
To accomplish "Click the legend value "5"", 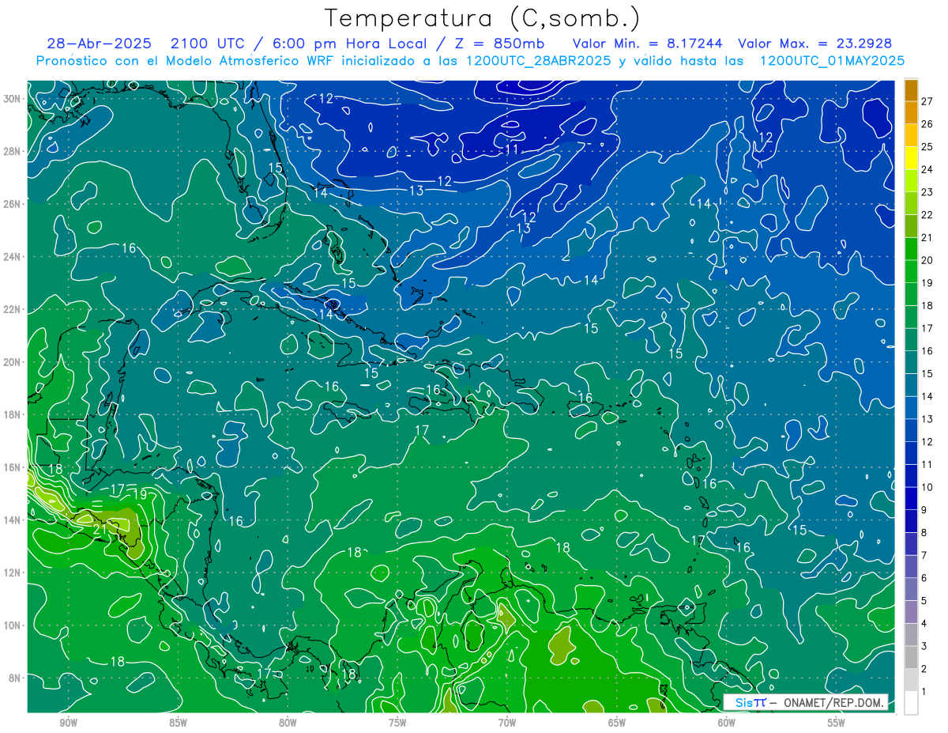I will click(x=924, y=601).
